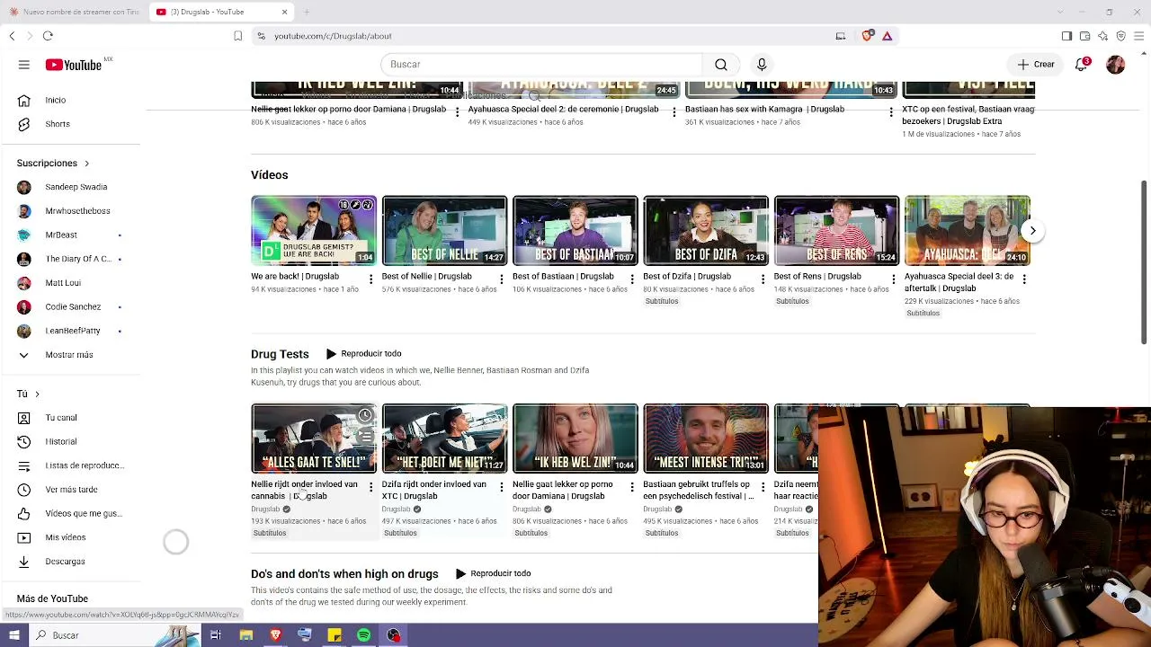Toggle the browser sidebar panel

coord(1066,36)
